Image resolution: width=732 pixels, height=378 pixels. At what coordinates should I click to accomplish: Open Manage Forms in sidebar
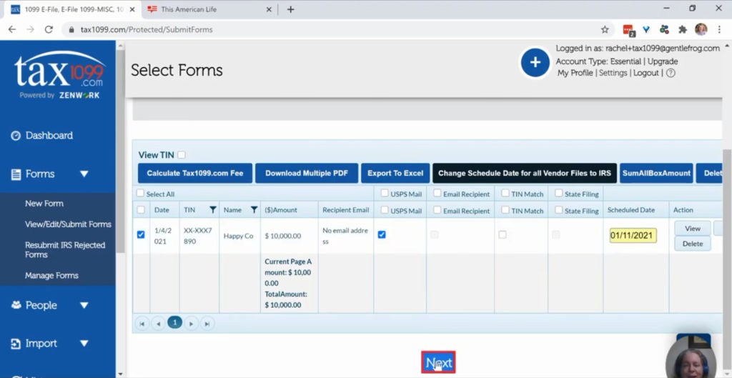pyautogui.click(x=51, y=275)
